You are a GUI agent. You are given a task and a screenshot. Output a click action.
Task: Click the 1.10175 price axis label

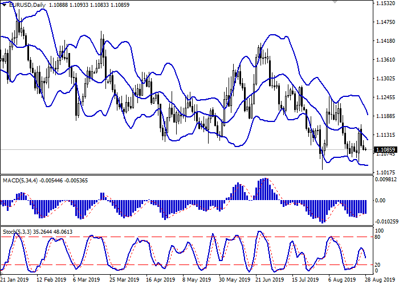click(386, 172)
